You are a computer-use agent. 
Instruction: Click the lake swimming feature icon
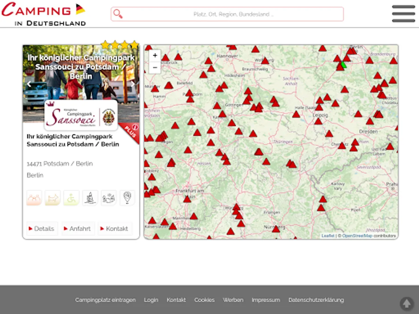109,198
